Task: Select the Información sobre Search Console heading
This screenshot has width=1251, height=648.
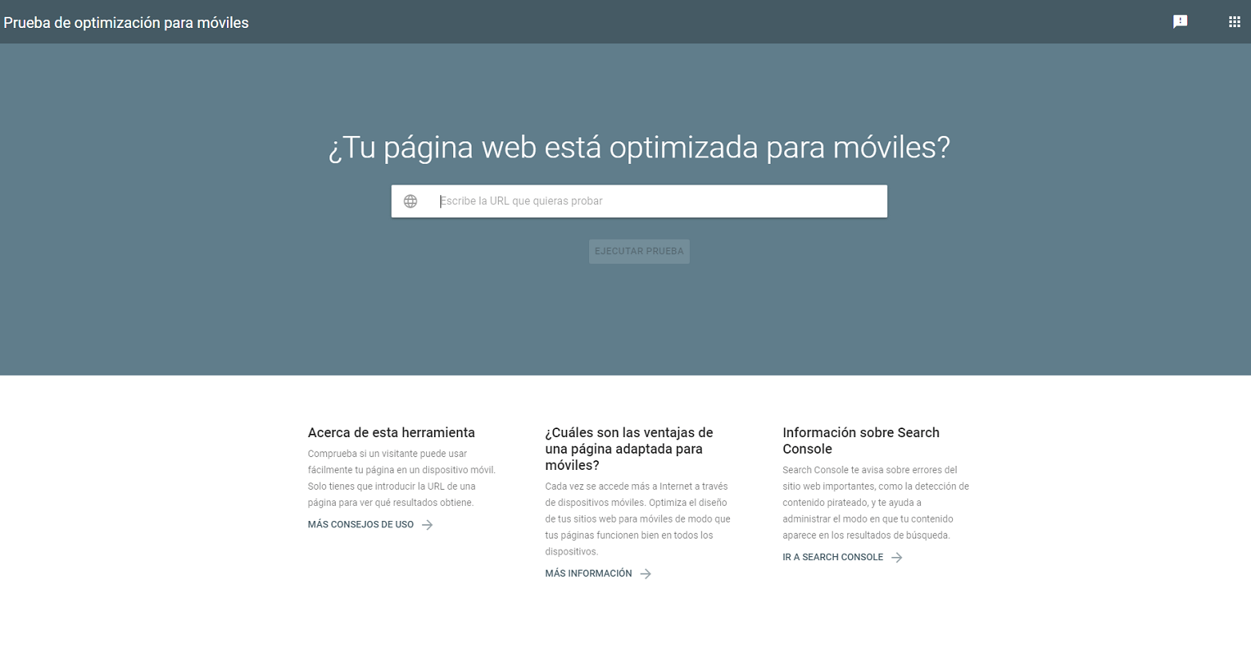Action: click(x=861, y=440)
